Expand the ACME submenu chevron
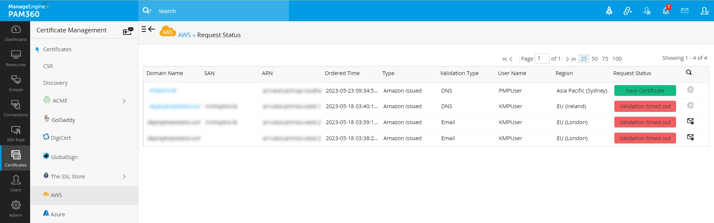The height and width of the screenshot is (223, 714). pyautogui.click(x=124, y=101)
